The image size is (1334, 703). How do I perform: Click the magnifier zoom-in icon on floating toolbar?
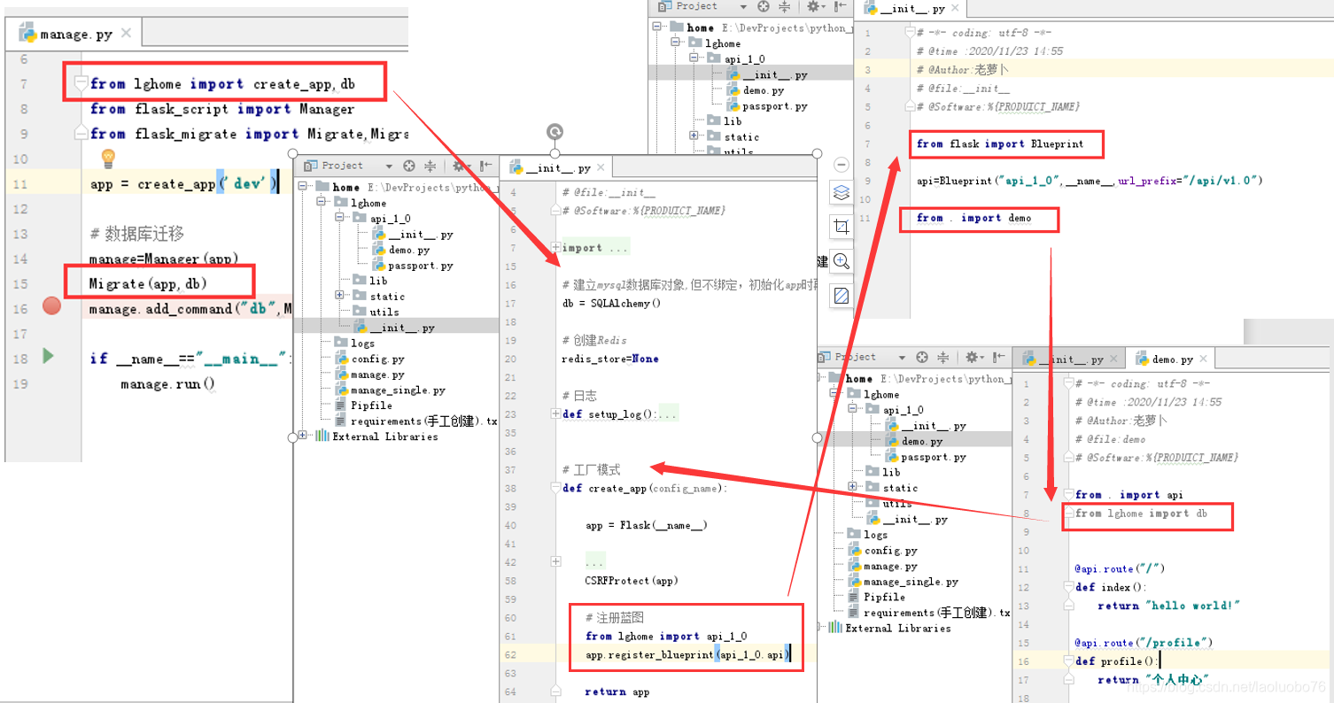[842, 261]
